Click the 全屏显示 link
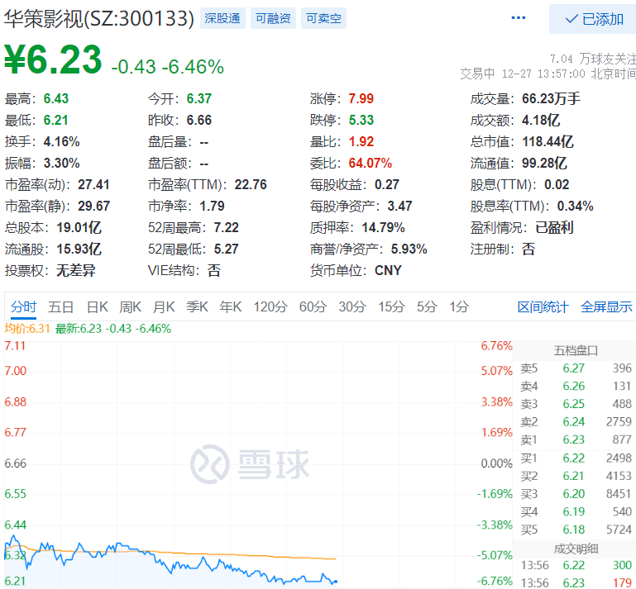Screen dimensions: 636x589 pyautogui.click(x=606, y=307)
